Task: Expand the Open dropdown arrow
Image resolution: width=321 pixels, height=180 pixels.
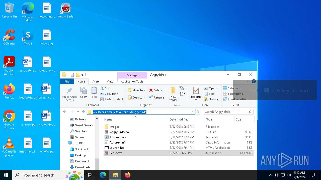Action: coord(218,88)
